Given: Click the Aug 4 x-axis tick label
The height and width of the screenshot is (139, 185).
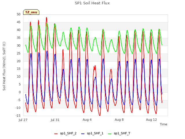Looking at the screenshot, I should tap(87, 120).
